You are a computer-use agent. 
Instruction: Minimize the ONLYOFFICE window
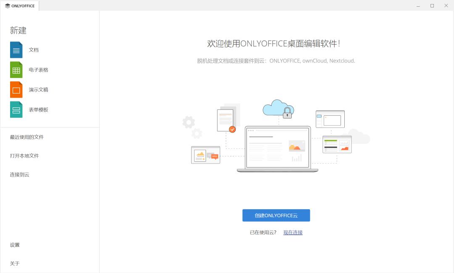(418, 5)
